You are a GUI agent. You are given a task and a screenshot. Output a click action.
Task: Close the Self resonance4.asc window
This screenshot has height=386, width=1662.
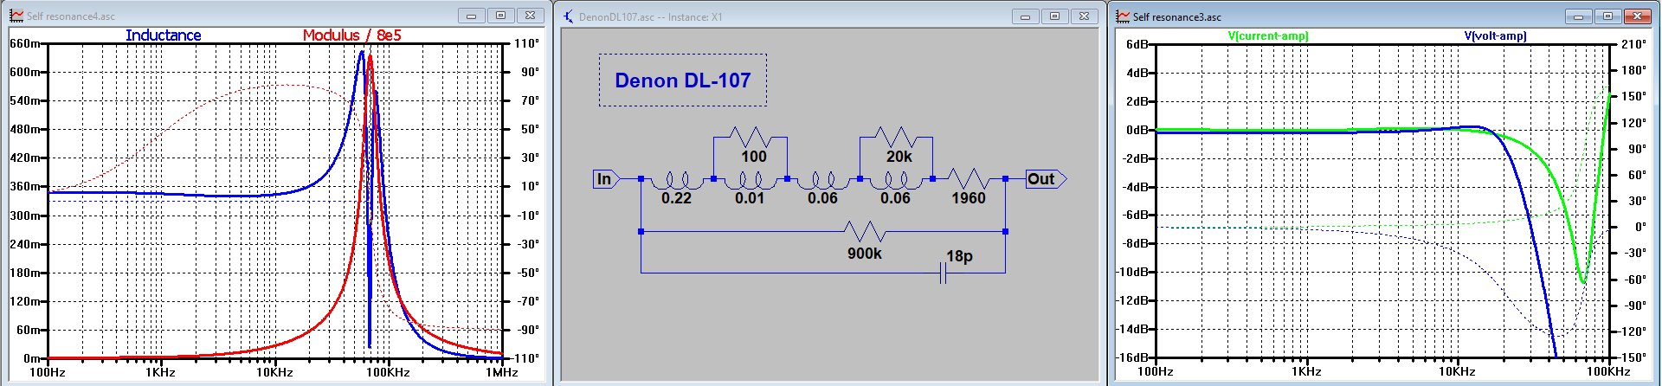[530, 16]
